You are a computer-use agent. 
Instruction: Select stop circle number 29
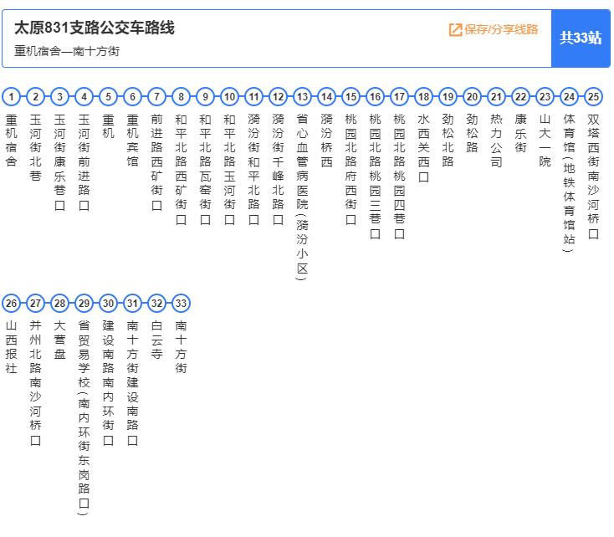[x=84, y=303]
